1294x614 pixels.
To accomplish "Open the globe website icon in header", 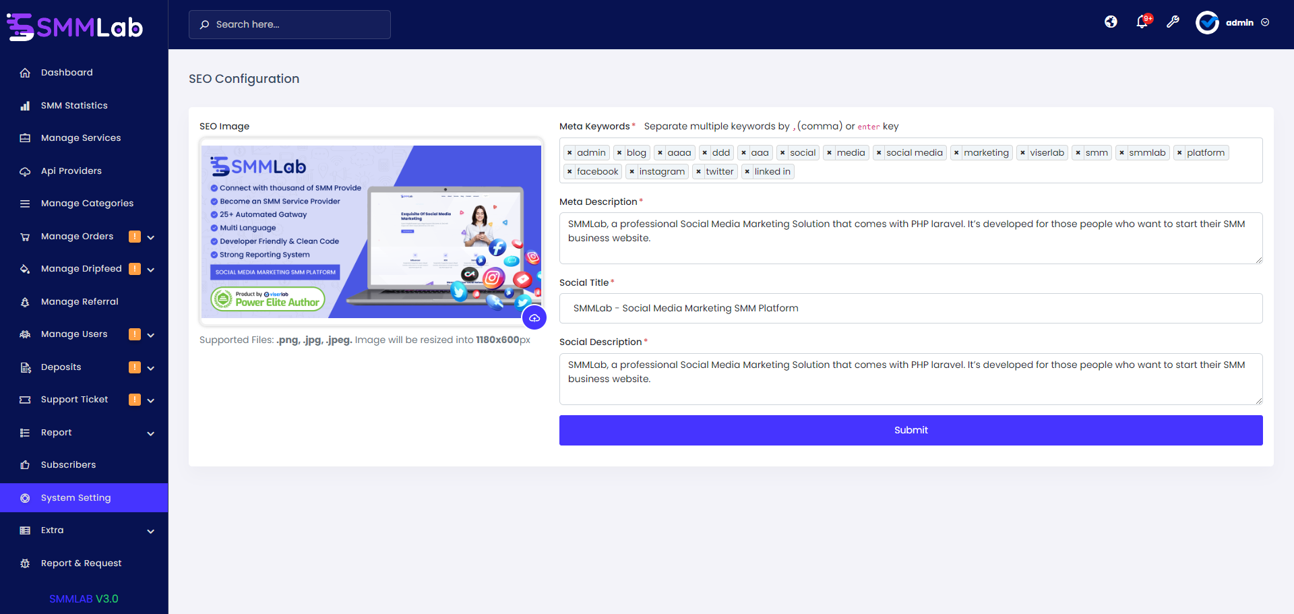I will coord(1111,22).
